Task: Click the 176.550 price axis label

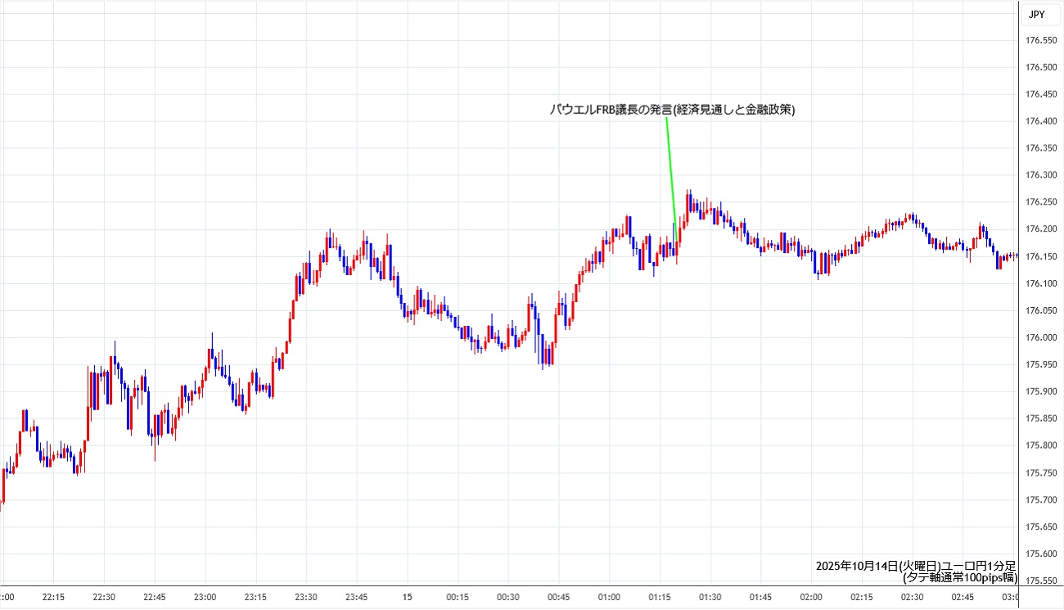Action: pos(1040,41)
